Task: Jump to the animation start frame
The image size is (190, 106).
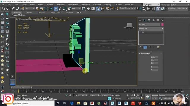Action: tap(128, 95)
